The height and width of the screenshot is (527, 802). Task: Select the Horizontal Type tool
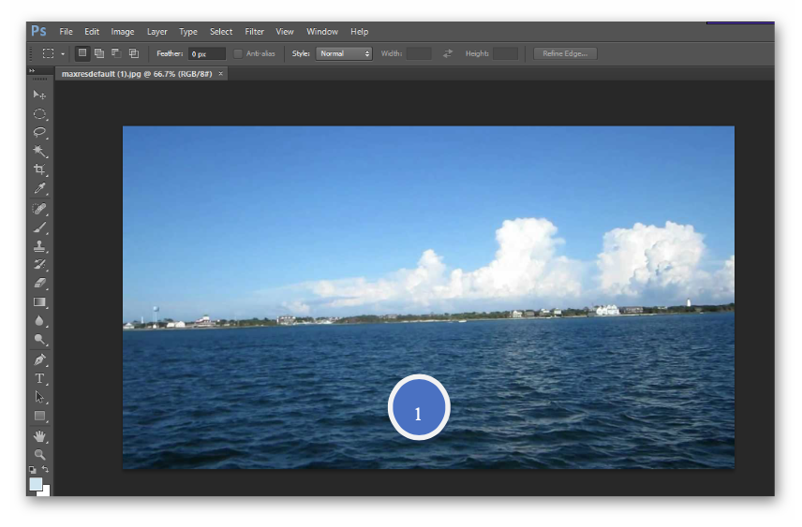pos(39,378)
